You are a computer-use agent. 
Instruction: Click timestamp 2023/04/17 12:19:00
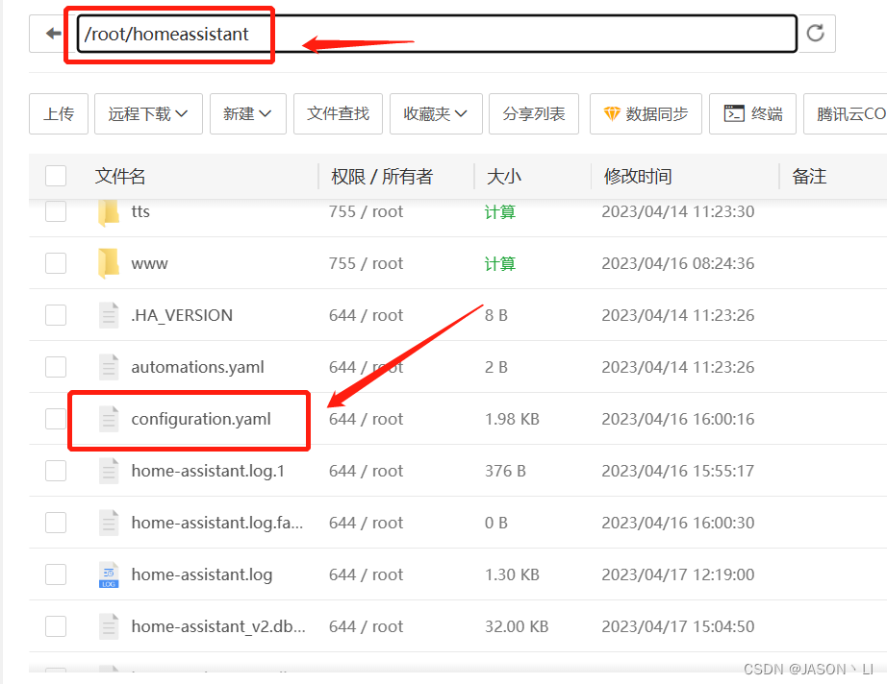[x=677, y=574]
